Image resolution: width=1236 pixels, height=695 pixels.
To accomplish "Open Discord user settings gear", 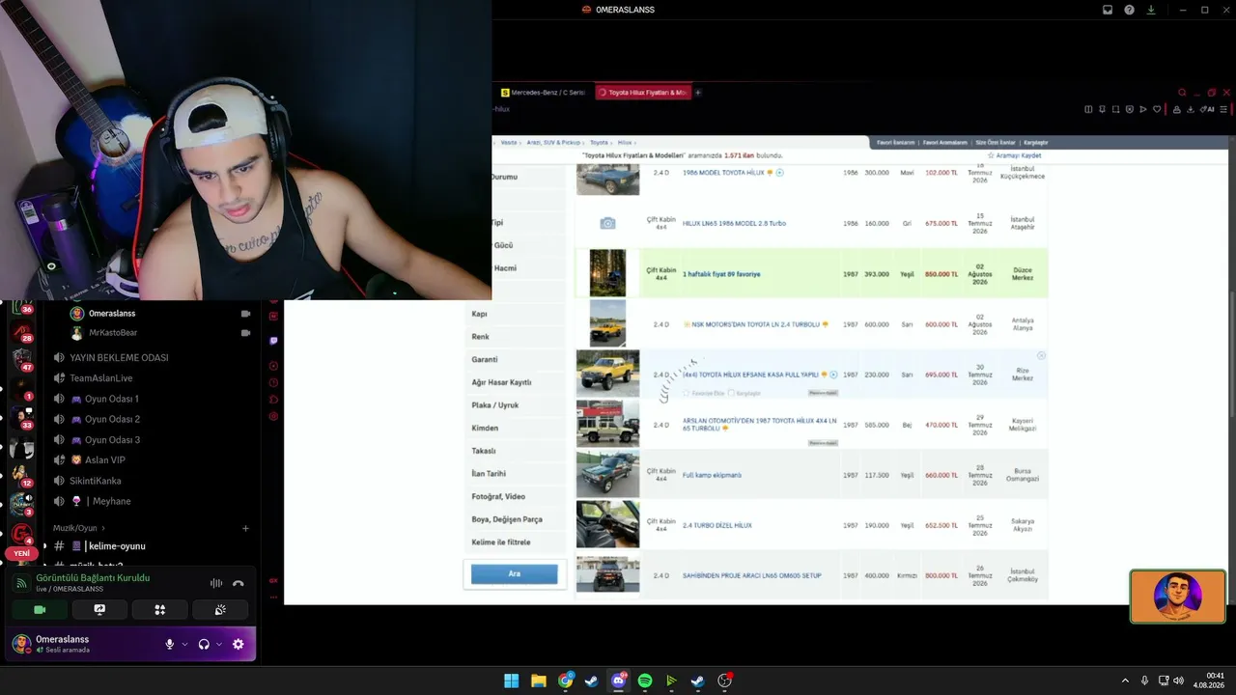I will coord(239,644).
